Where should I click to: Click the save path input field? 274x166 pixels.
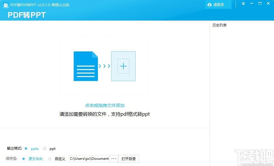click(89, 159)
